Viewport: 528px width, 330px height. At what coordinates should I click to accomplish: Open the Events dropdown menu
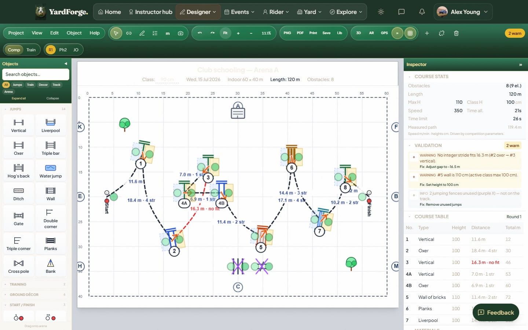tap(239, 12)
